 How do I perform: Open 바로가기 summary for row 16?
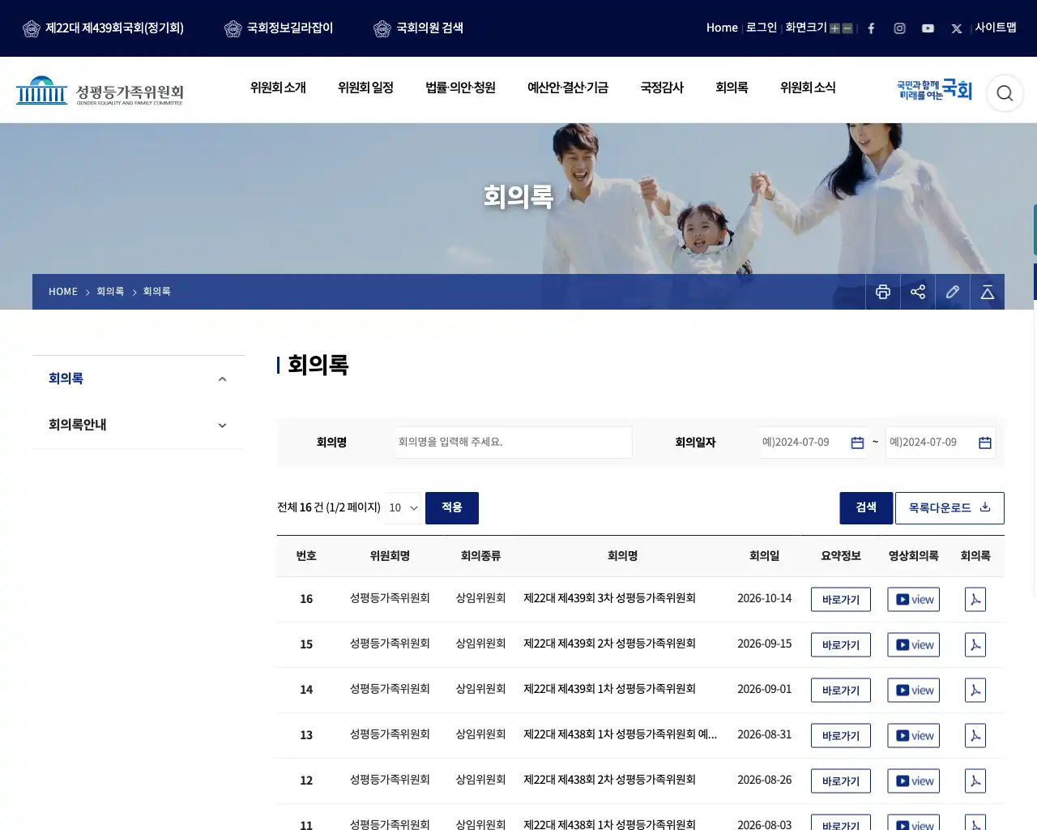841,600
